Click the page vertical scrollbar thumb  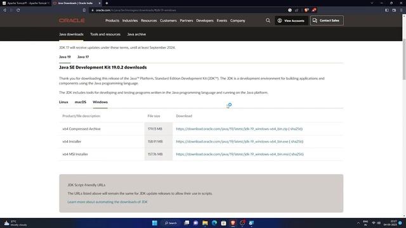click(x=404, y=59)
